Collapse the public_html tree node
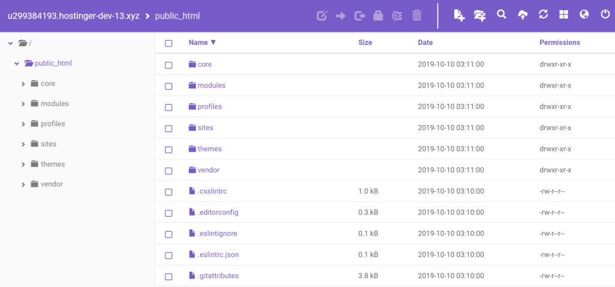Screen dimensions: 615x287 (16, 63)
